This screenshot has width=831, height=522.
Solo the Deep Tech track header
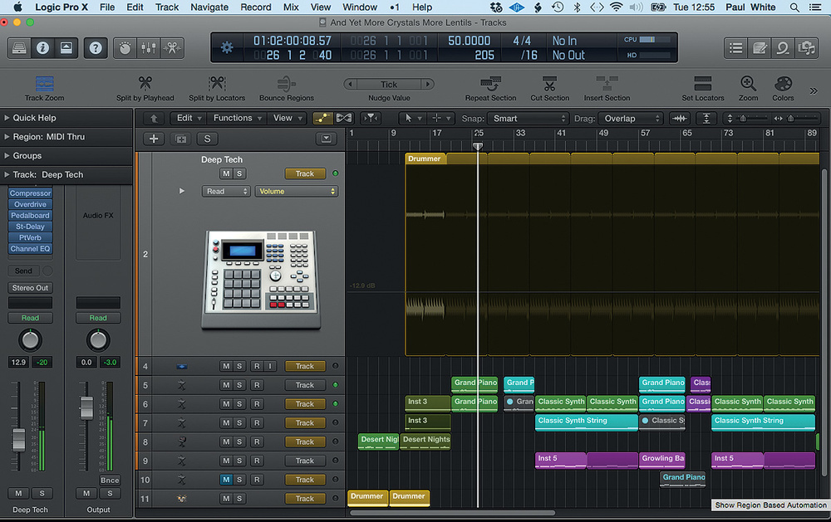tap(239, 173)
